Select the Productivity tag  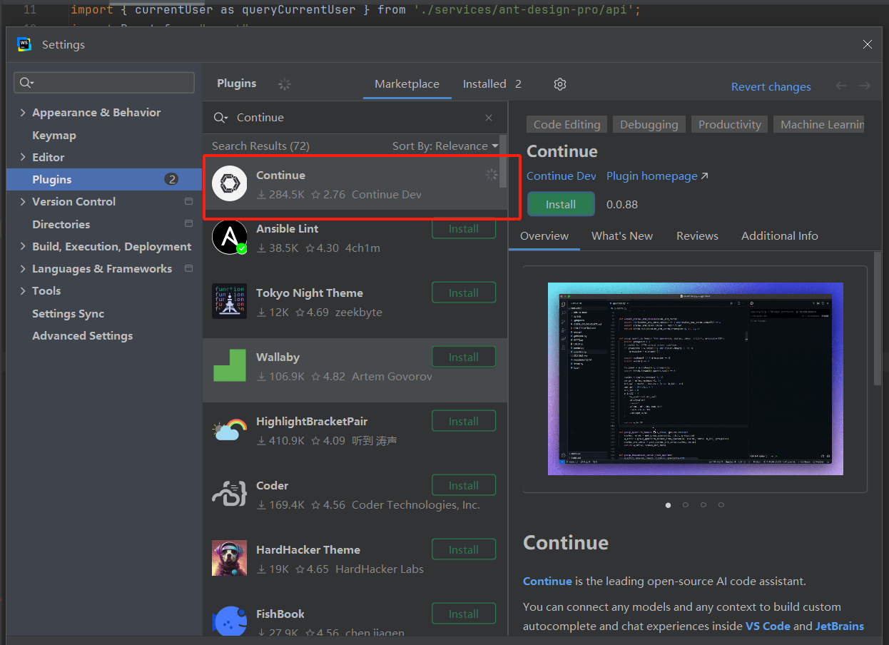[729, 125]
